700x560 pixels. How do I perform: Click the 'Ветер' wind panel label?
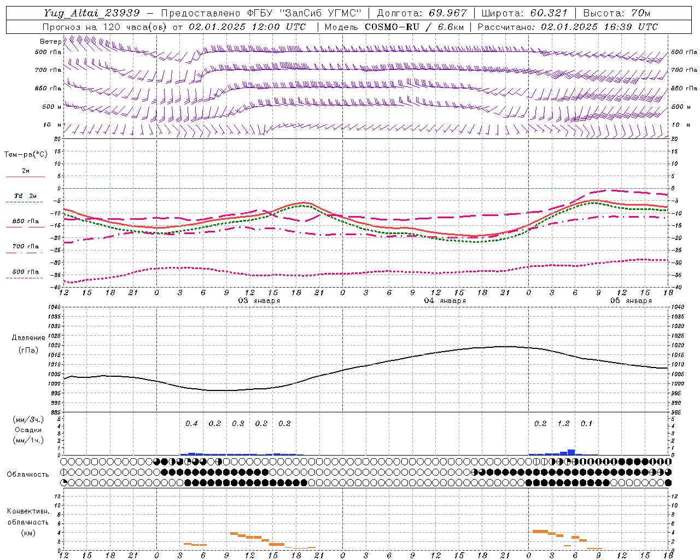tap(50, 42)
